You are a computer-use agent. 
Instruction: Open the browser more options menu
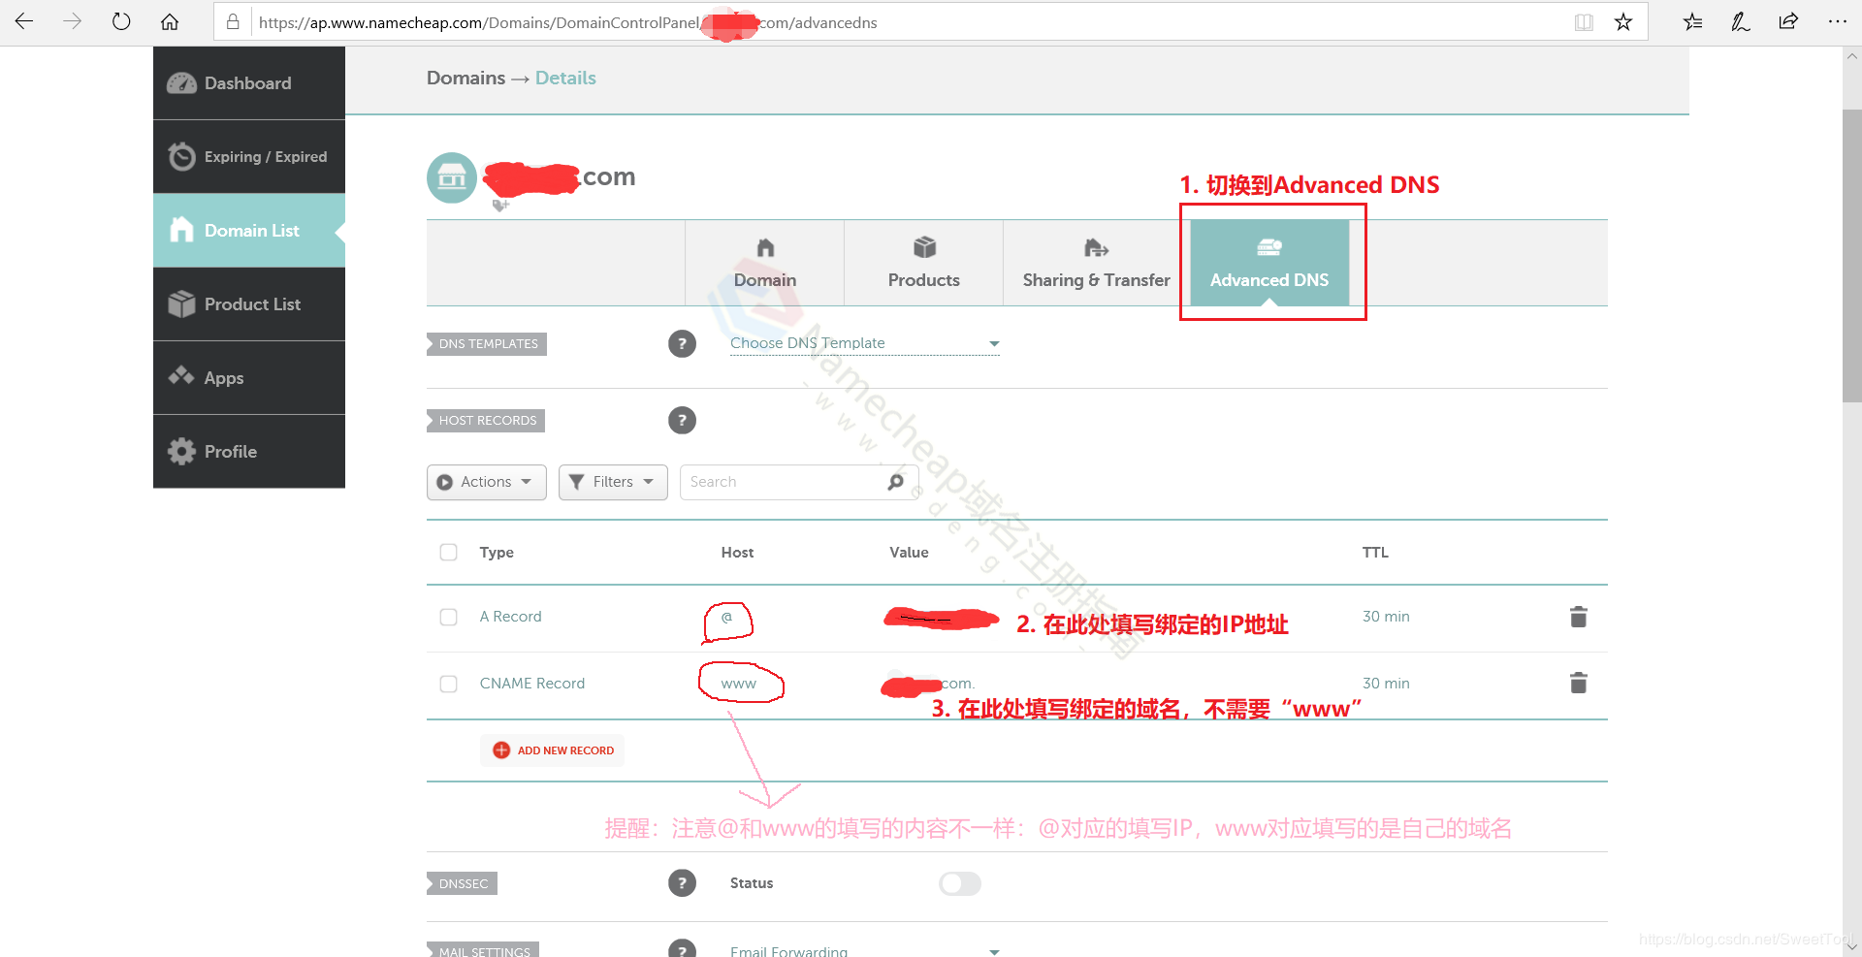tap(1838, 21)
